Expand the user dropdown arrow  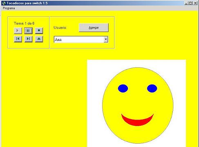coord(106,40)
